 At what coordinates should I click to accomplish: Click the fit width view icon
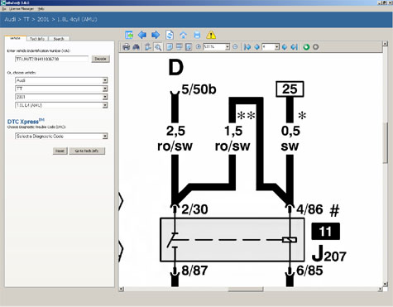coord(179,47)
